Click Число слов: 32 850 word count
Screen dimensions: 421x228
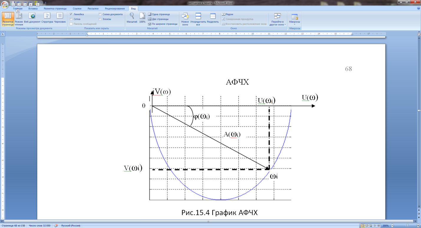[x=39, y=226]
